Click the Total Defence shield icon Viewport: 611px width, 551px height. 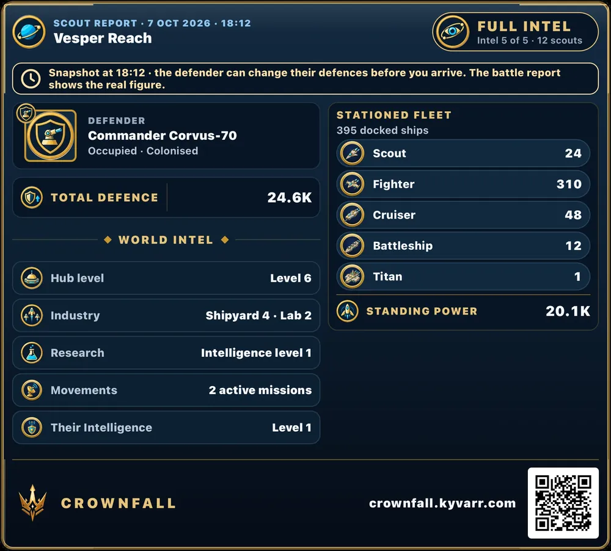coord(32,197)
